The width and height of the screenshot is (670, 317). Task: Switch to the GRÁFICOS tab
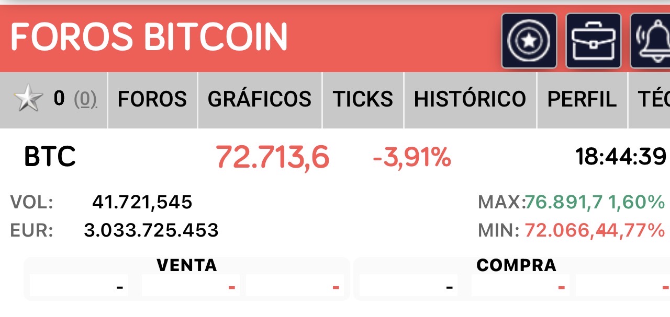(260, 99)
